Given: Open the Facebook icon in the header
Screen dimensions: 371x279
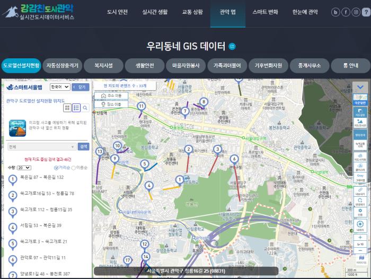Looking at the screenshot, I should 346,12.
